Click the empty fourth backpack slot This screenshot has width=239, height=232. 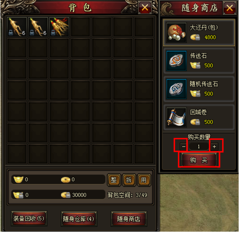tap(80, 27)
